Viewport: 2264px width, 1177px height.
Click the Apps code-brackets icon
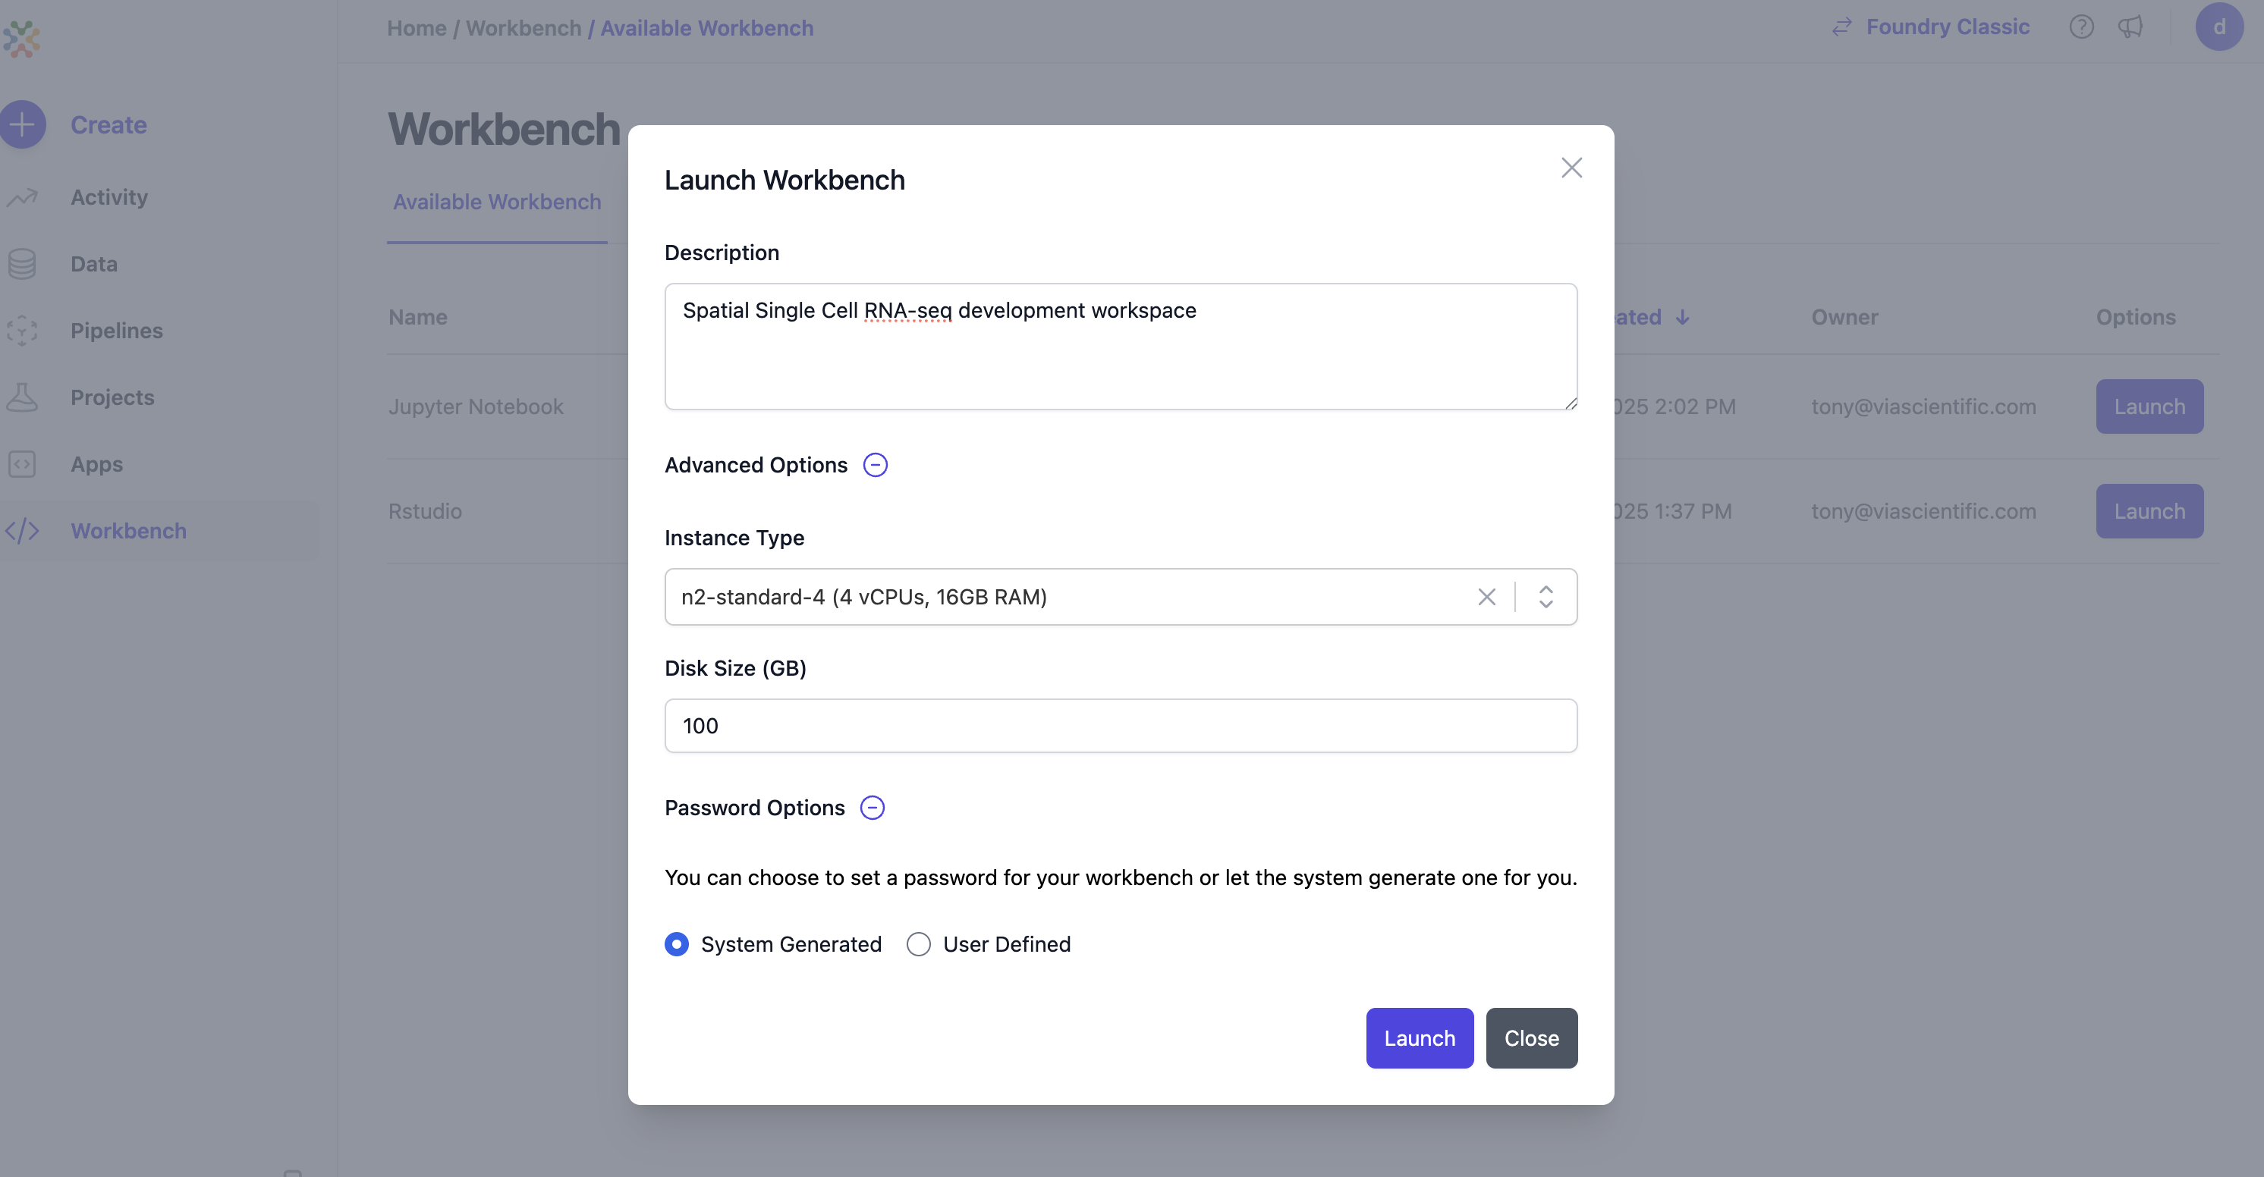[x=23, y=464]
